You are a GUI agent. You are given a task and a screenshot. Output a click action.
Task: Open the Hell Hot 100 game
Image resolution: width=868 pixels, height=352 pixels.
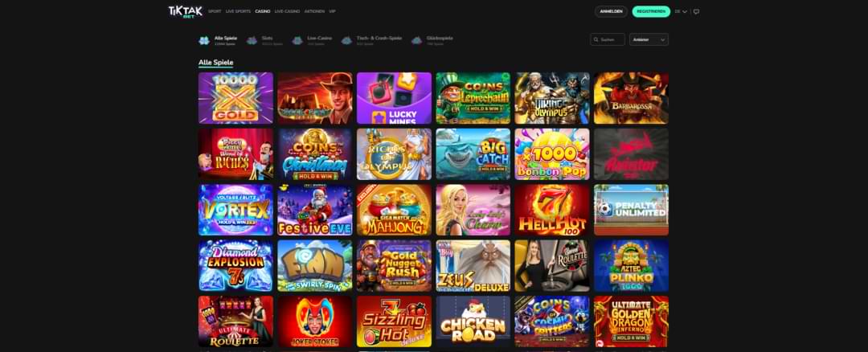coord(552,210)
